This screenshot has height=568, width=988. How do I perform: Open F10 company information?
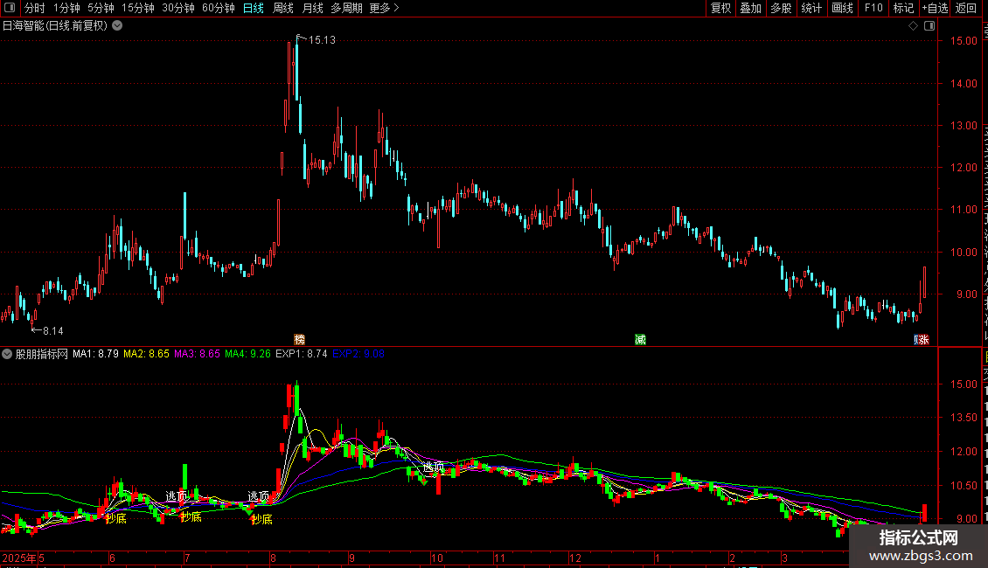pyautogui.click(x=873, y=8)
